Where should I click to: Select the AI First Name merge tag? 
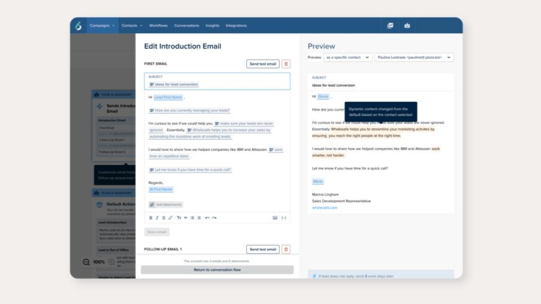click(x=161, y=189)
